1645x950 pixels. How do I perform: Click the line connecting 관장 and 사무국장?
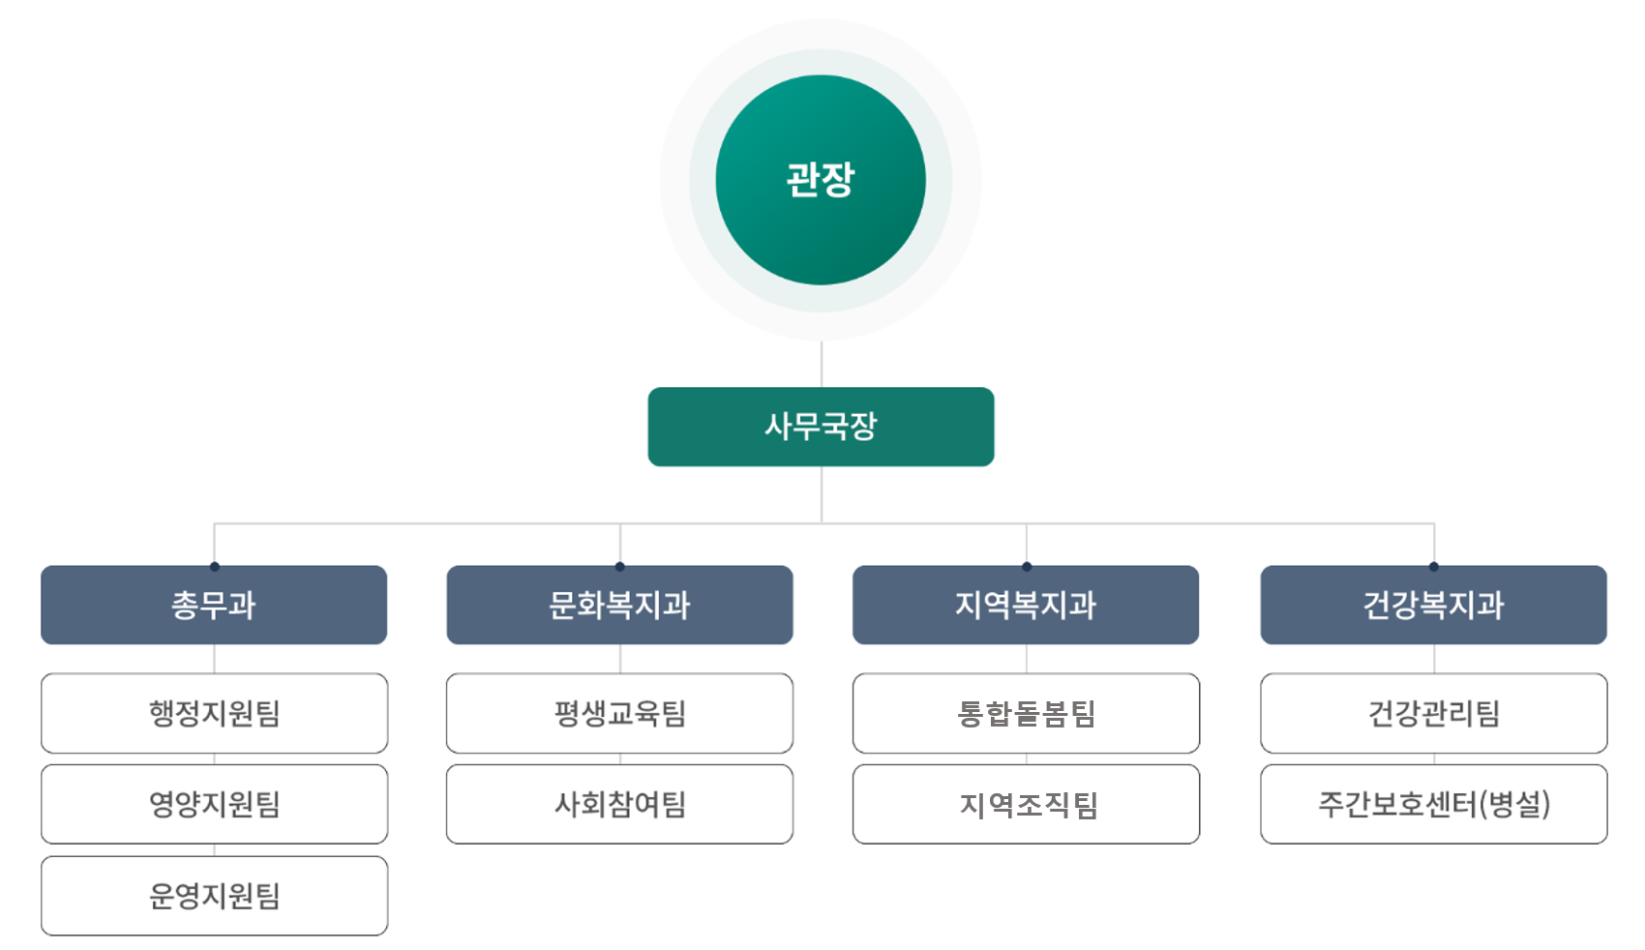pyautogui.click(x=822, y=365)
